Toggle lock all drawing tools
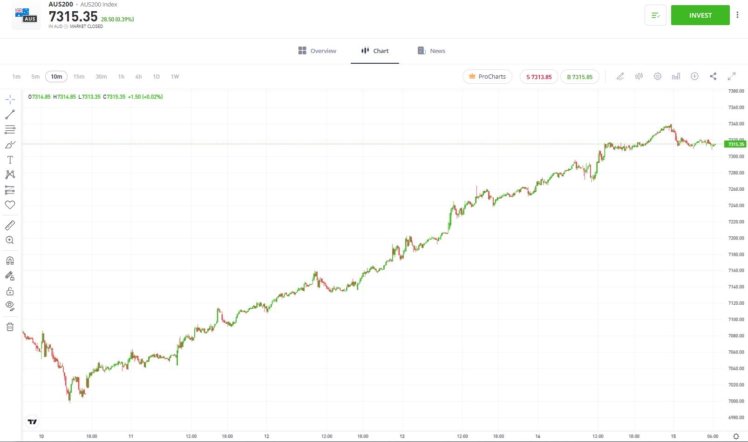Viewport: 748px width, 442px height. [x=10, y=291]
